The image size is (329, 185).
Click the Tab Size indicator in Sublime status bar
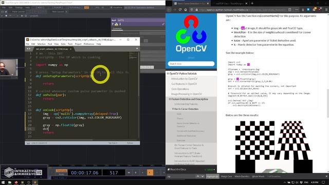point(113,143)
